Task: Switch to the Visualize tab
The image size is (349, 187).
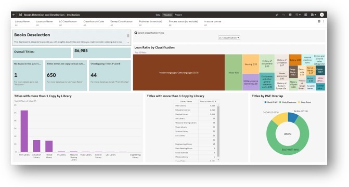Action: 167,15
